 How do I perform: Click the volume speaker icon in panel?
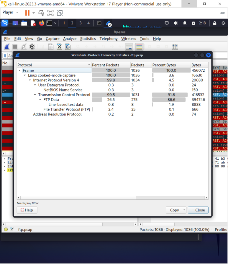(x=175, y=23)
